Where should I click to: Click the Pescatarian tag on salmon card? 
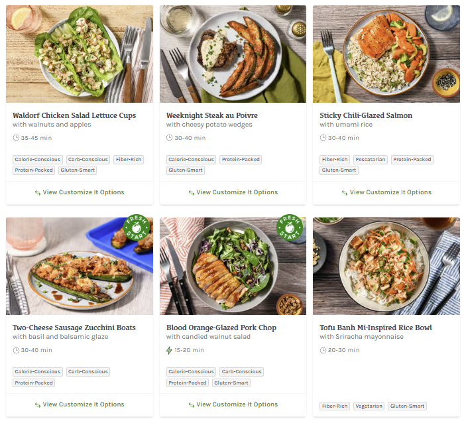coord(371,160)
